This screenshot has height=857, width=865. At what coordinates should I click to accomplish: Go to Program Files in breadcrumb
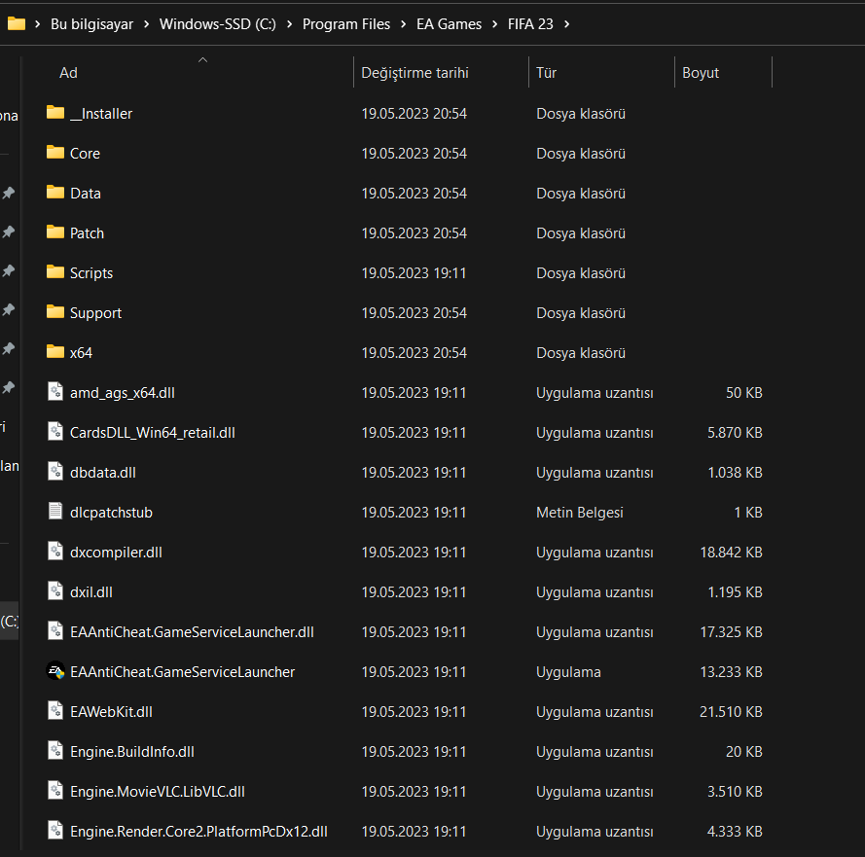[345, 24]
